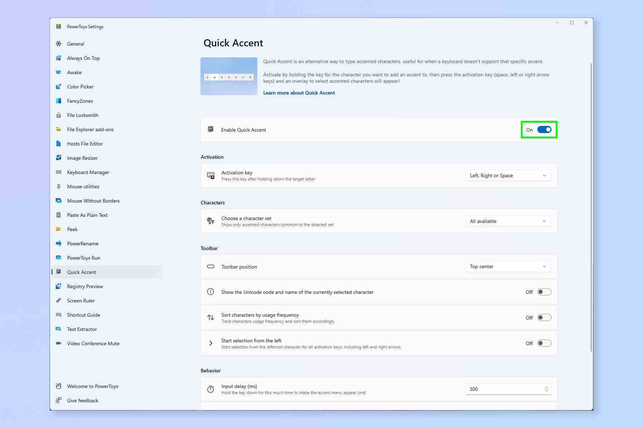The height and width of the screenshot is (428, 643).
Task: Click the Image Resizer icon
Action: click(x=59, y=158)
